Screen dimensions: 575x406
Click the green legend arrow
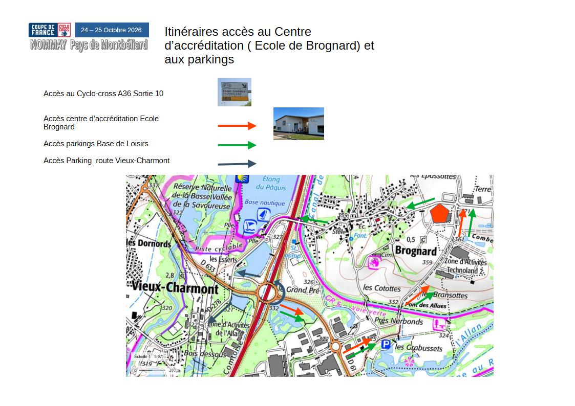(237, 145)
